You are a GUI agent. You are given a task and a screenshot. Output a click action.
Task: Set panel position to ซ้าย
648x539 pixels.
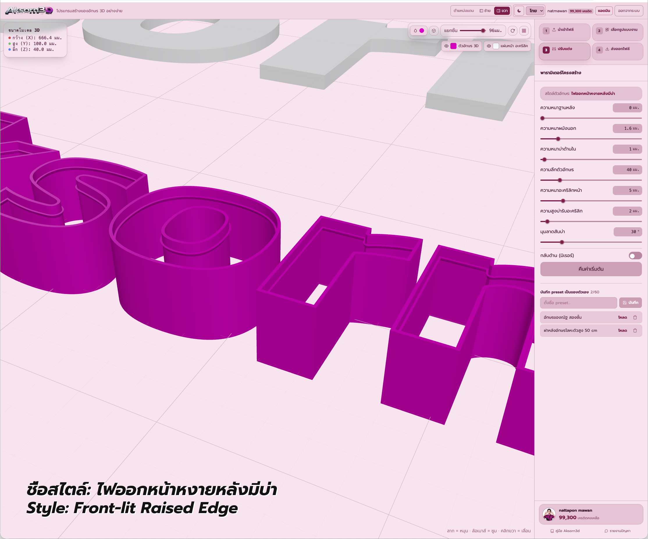(x=485, y=10)
